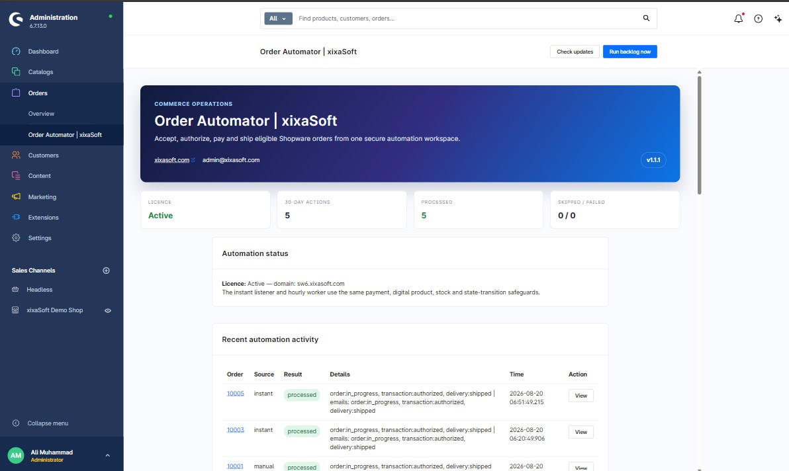Open Extensions menu item
Screen dimensions: 789x471
(43, 218)
